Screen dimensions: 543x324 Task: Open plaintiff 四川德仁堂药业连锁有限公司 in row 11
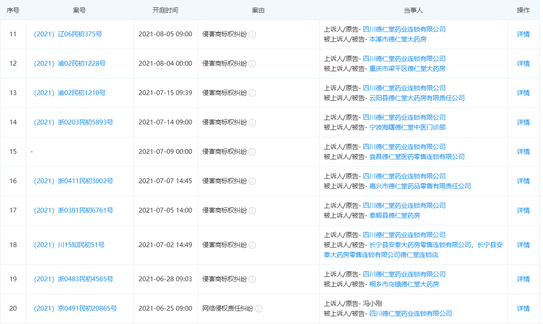404,29
